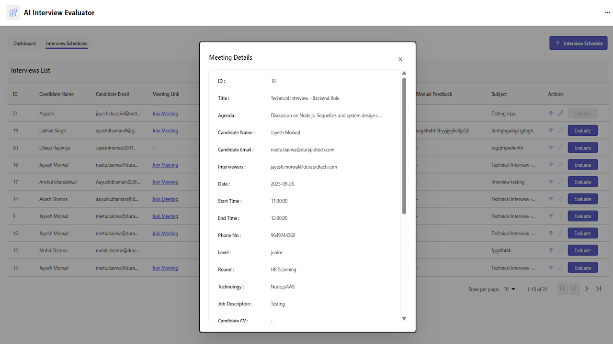The width and height of the screenshot is (613, 344).
Task: Edit pencil icon for Lakhan Singh row
Action: pyautogui.click(x=561, y=130)
